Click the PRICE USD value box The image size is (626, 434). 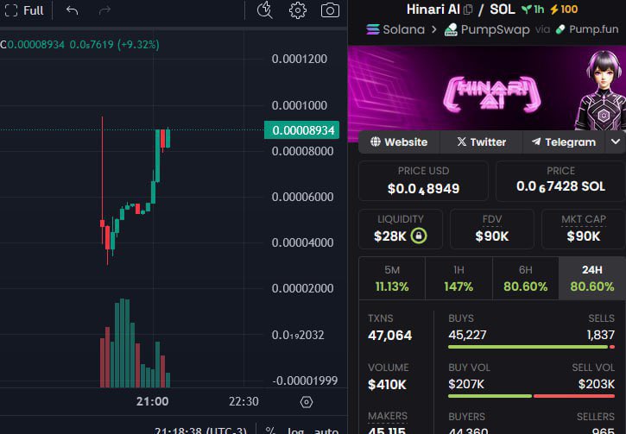pos(423,181)
